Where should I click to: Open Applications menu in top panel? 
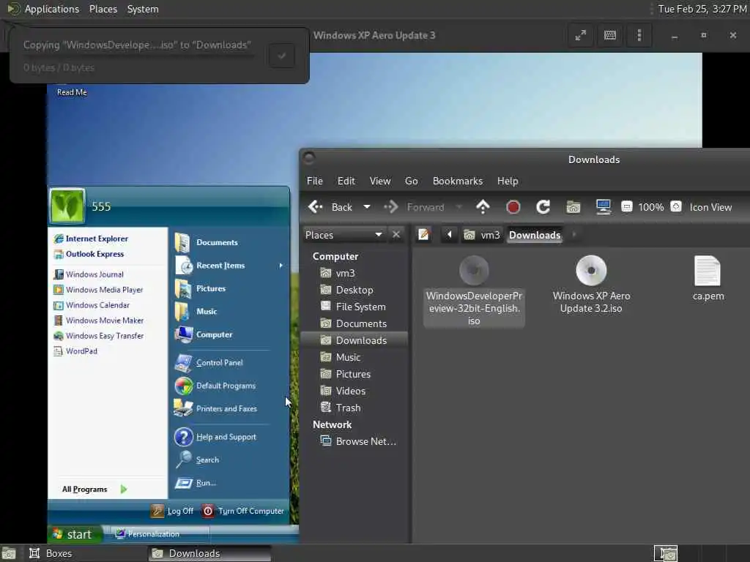52,9
